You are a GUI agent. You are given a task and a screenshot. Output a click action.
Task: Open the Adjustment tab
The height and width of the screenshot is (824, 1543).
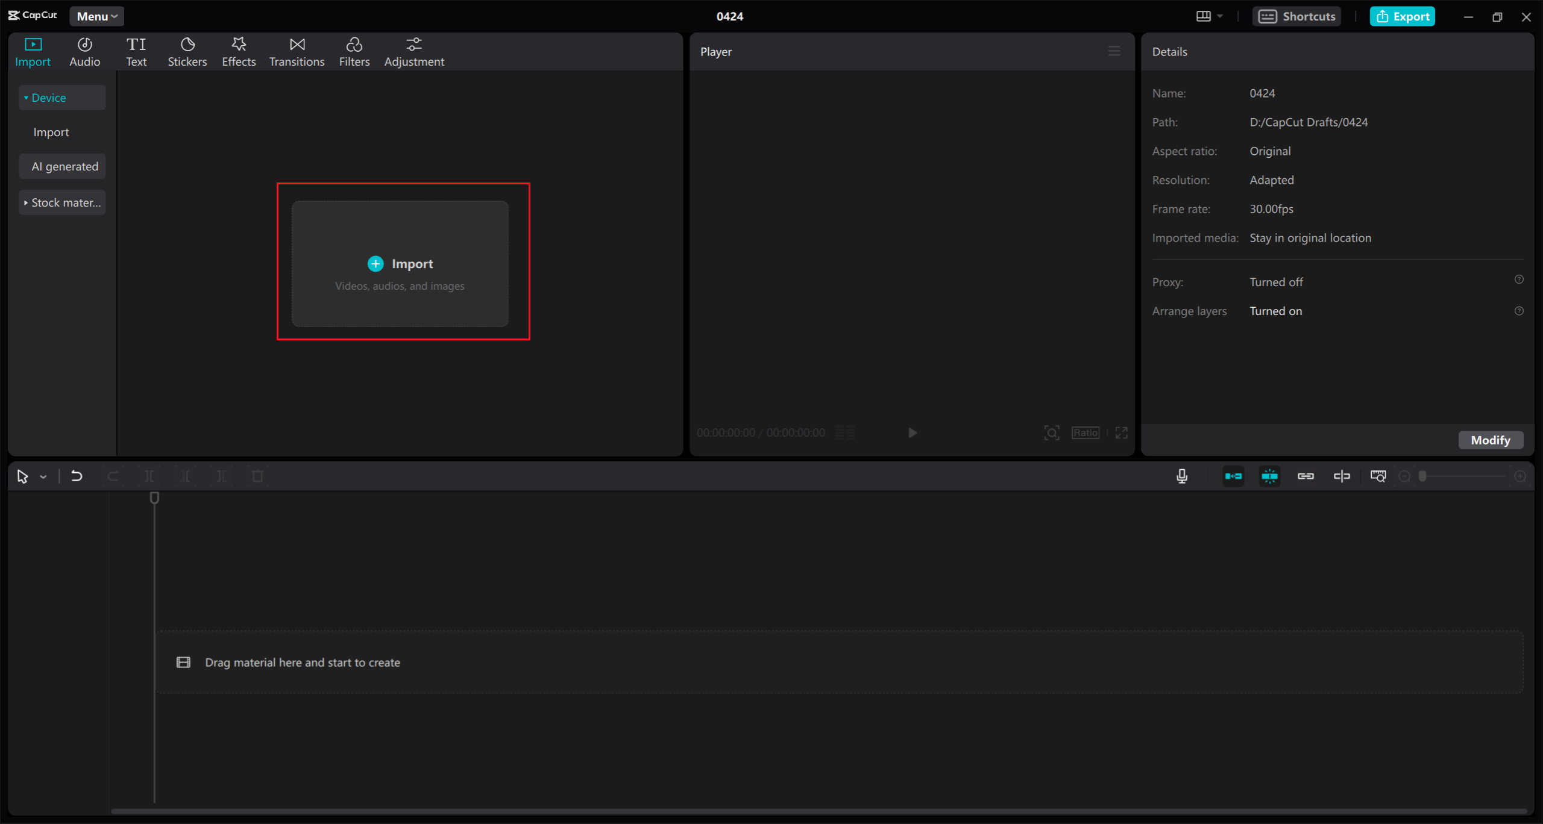[x=414, y=52]
